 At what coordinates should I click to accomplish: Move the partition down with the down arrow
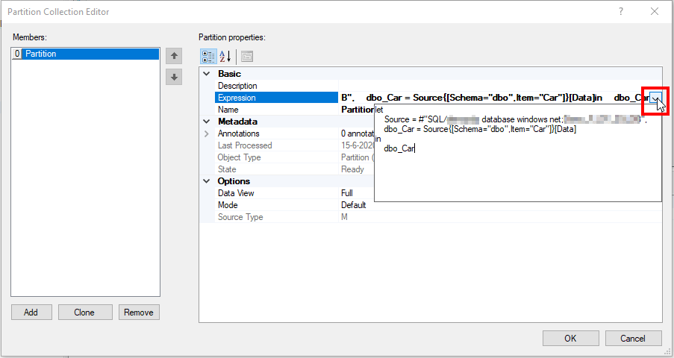pyautogui.click(x=173, y=77)
